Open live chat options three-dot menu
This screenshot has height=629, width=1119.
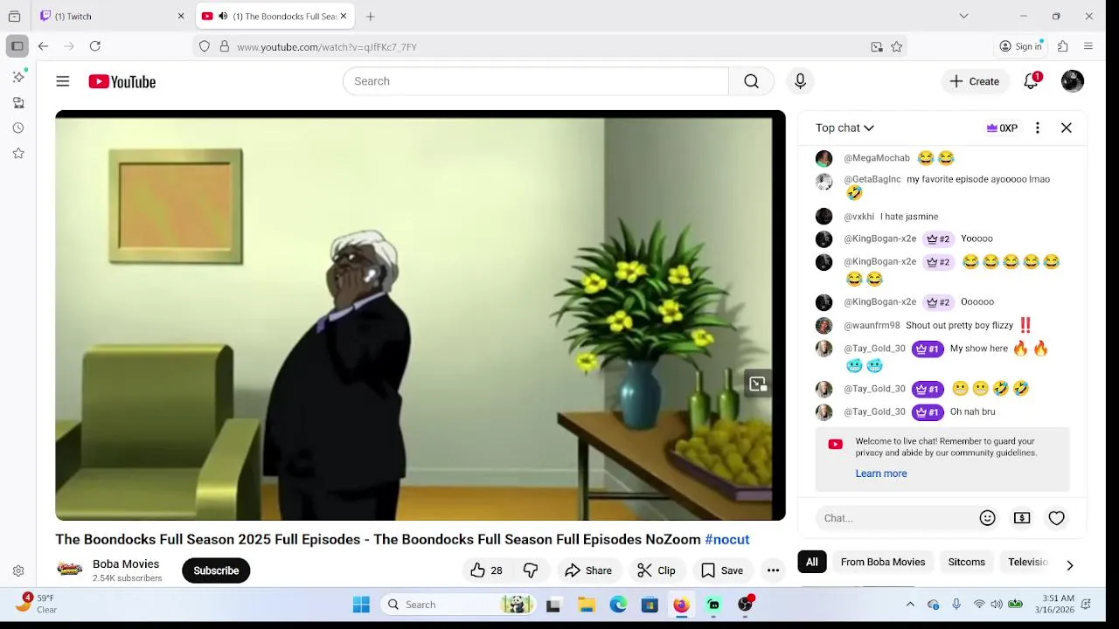coord(1038,128)
